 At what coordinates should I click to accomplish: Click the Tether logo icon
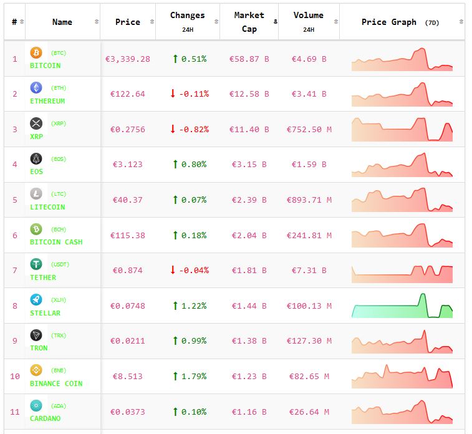point(36,264)
